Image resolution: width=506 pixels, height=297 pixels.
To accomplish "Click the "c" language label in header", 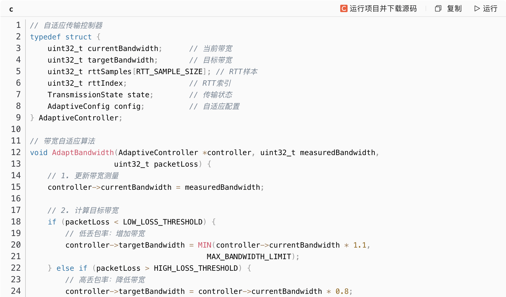I will click(11, 9).
